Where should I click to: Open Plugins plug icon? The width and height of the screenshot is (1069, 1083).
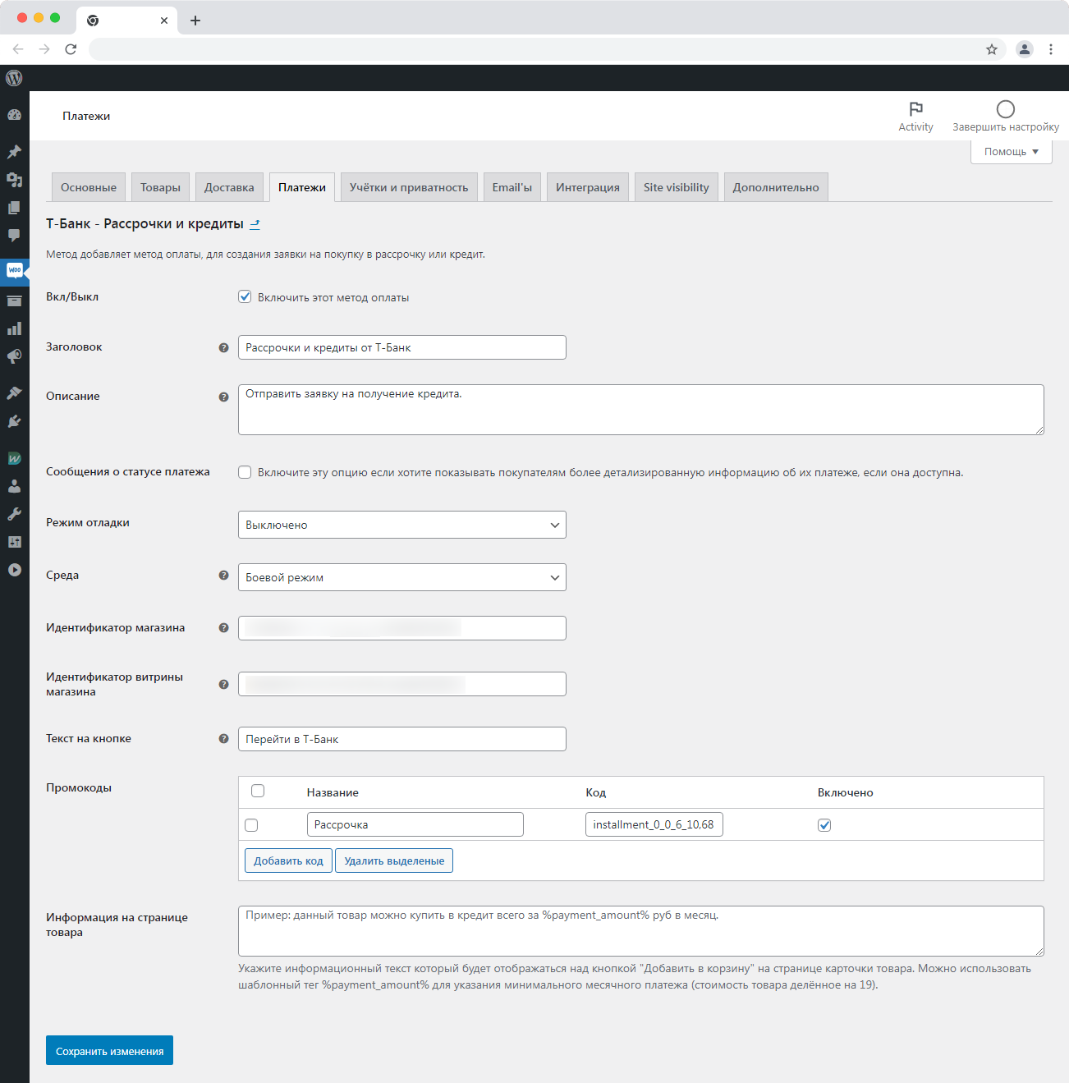[14, 421]
